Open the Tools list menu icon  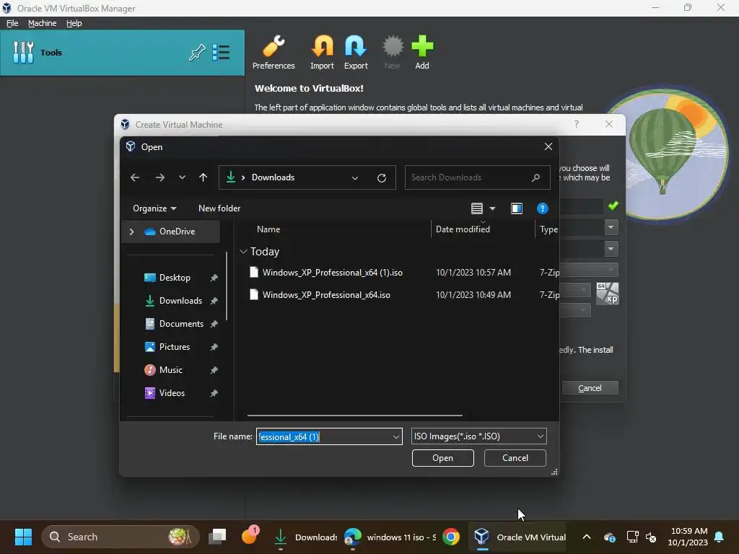(221, 52)
